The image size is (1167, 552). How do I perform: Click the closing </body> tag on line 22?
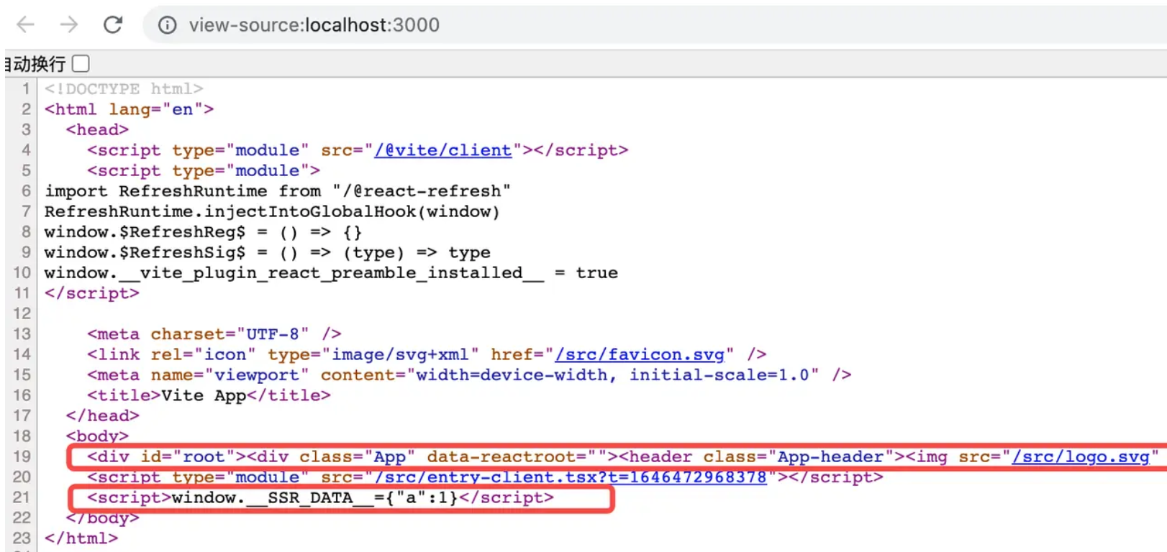102,518
